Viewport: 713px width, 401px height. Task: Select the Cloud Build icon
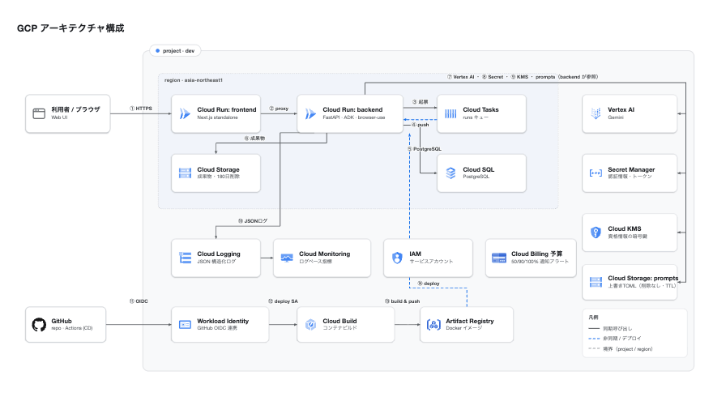point(310,325)
